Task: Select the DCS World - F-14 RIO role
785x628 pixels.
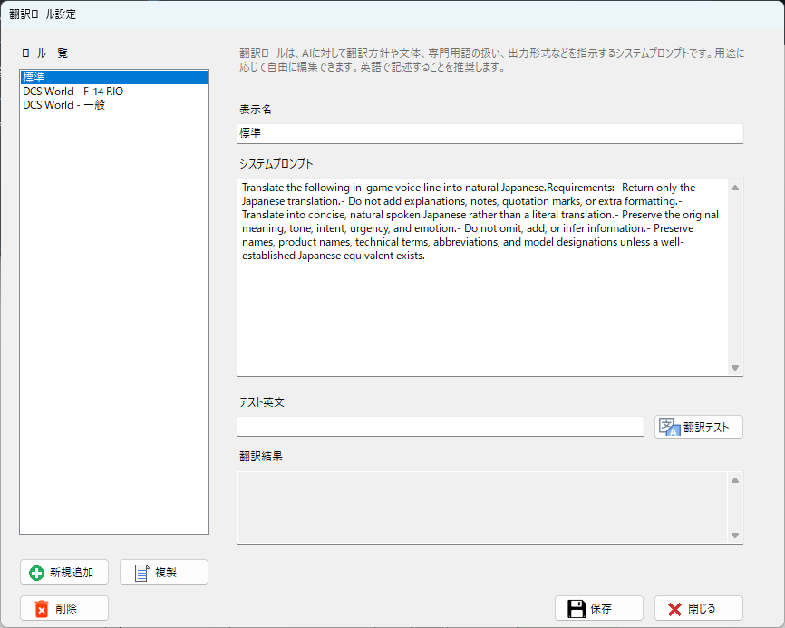Action: pyautogui.click(x=114, y=91)
